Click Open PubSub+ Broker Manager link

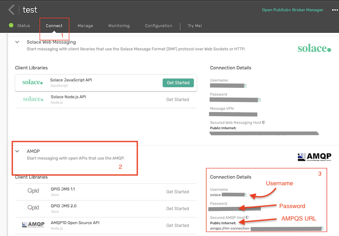pyautogui.click(x=292, y=10)
